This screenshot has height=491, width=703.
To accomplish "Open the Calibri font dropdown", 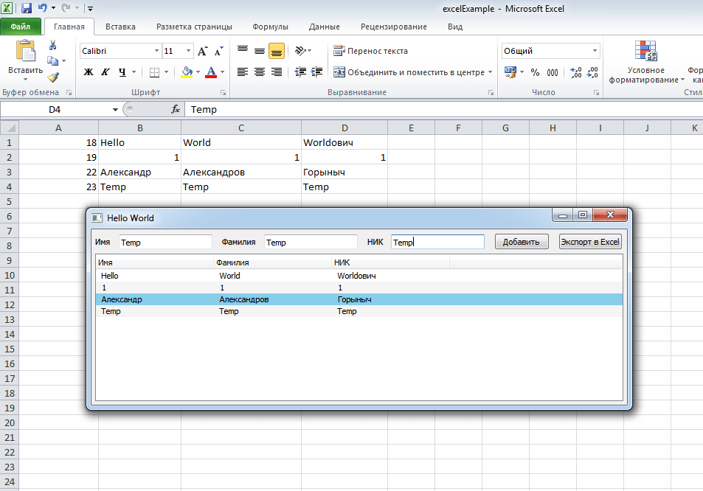I will (156, 51).
